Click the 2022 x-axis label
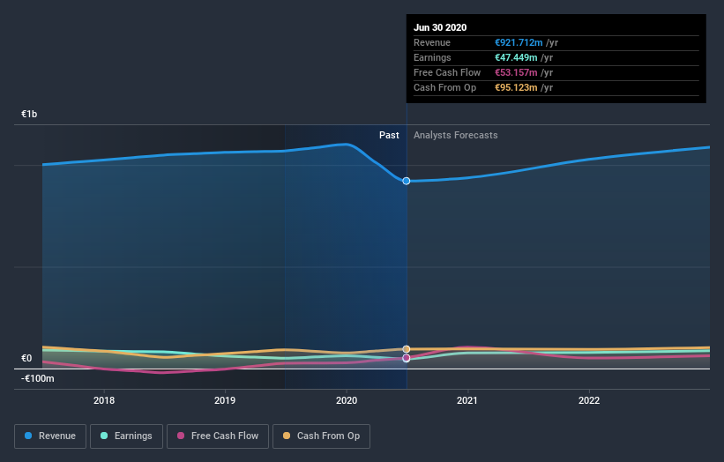The height and width of the screenshot is (462, 724). tap(589, 400)
